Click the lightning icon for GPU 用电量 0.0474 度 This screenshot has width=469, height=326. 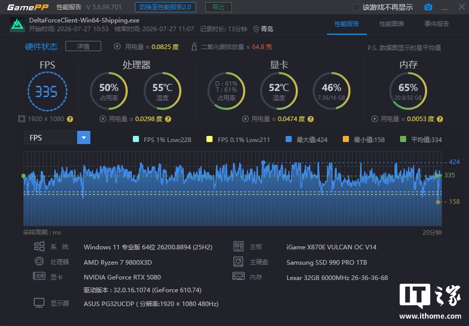245,119
